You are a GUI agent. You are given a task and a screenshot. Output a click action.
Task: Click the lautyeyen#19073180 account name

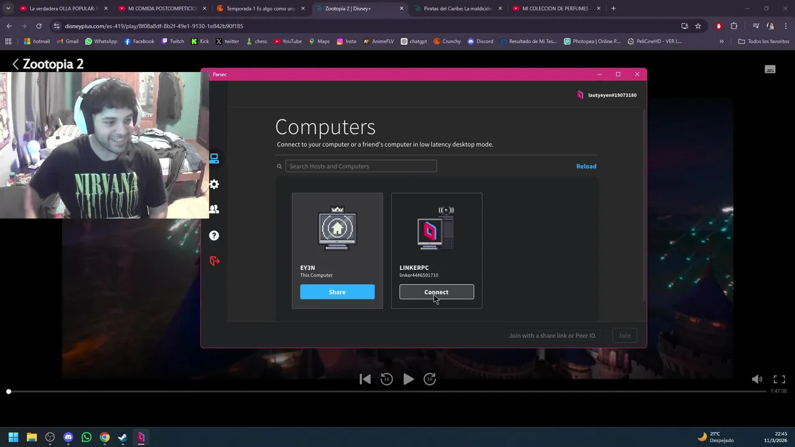click(x=612, y=95)
